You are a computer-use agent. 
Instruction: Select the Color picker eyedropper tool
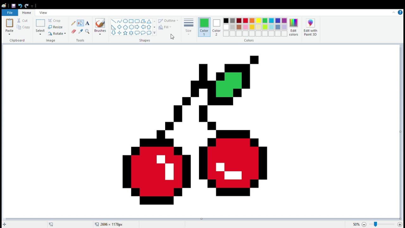point(80,31)
